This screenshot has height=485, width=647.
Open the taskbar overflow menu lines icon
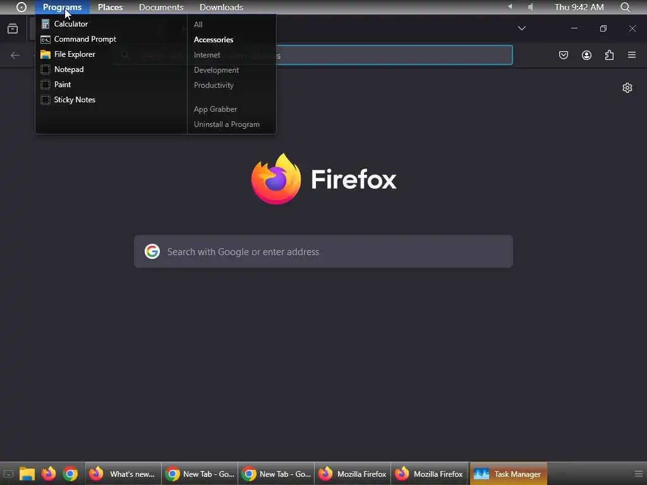(638, 474)
